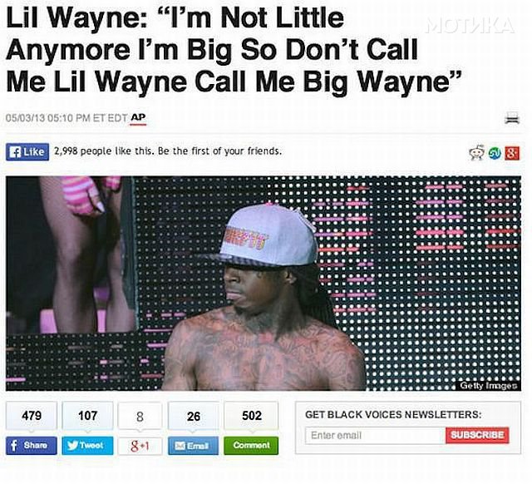This screenshot has height=484, width=532.
Task: Click the print icon
Action: (x=512, y=118)
